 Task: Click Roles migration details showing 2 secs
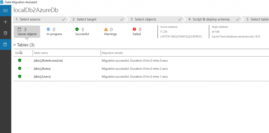pos(135,69)
